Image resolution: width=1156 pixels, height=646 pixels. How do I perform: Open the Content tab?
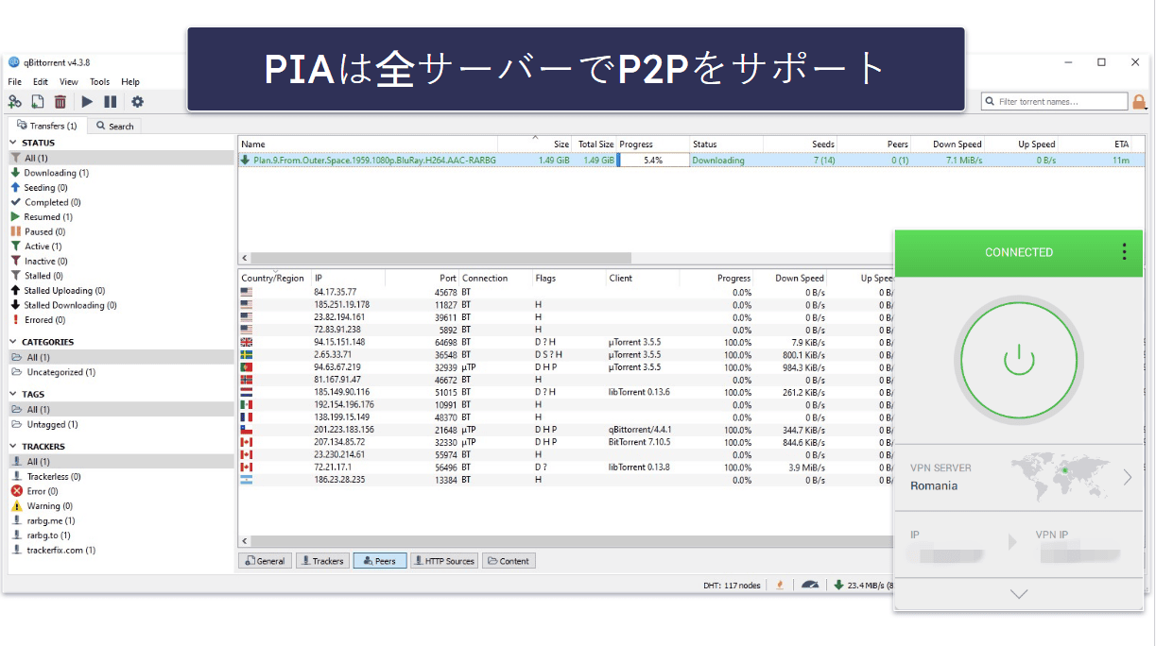509,561
